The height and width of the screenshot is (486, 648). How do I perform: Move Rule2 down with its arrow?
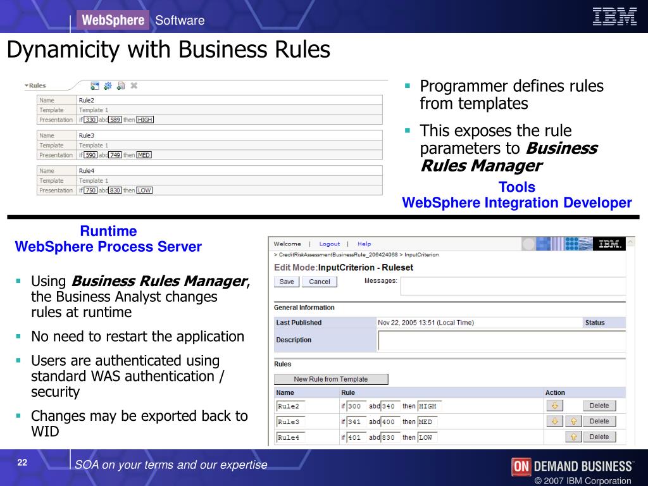[554, 406]
